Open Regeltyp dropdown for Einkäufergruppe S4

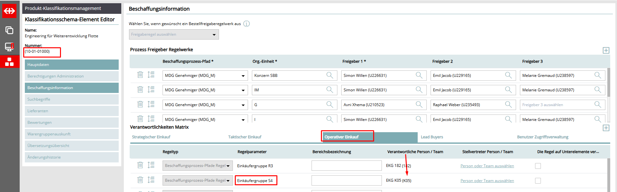228,181
